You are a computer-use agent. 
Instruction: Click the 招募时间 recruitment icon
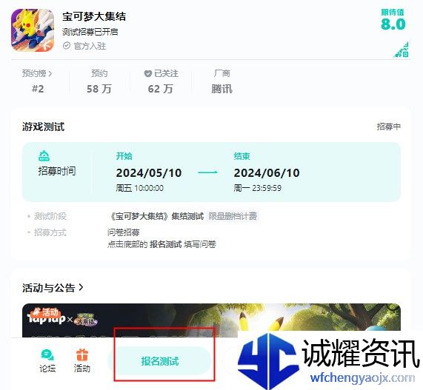44,156
